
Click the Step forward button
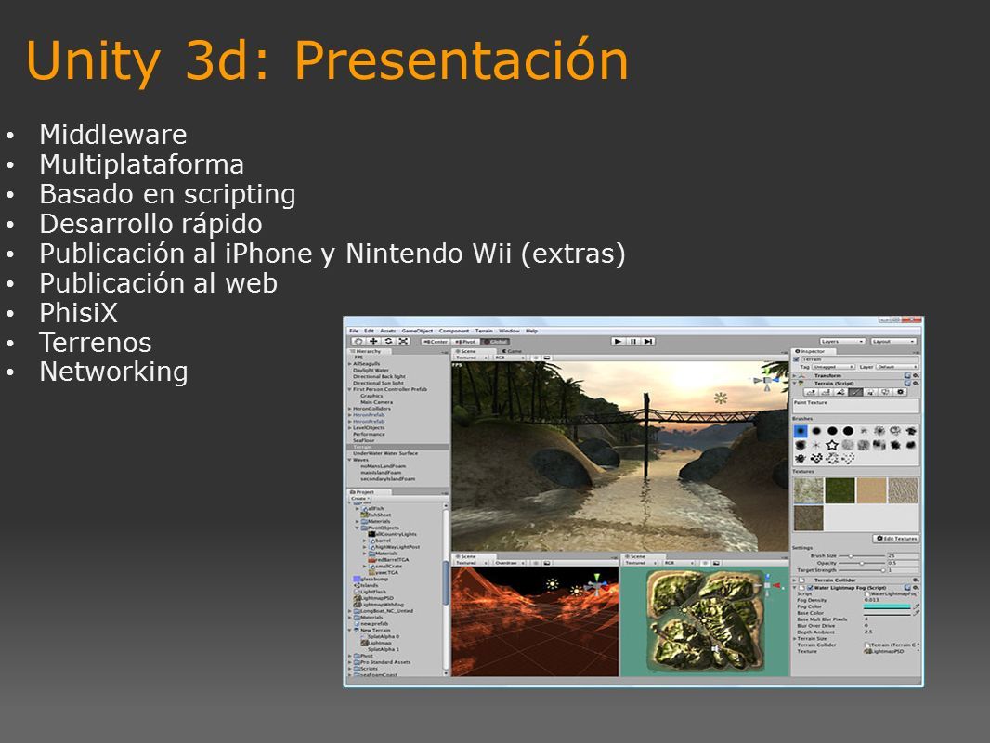coord(648,342)
